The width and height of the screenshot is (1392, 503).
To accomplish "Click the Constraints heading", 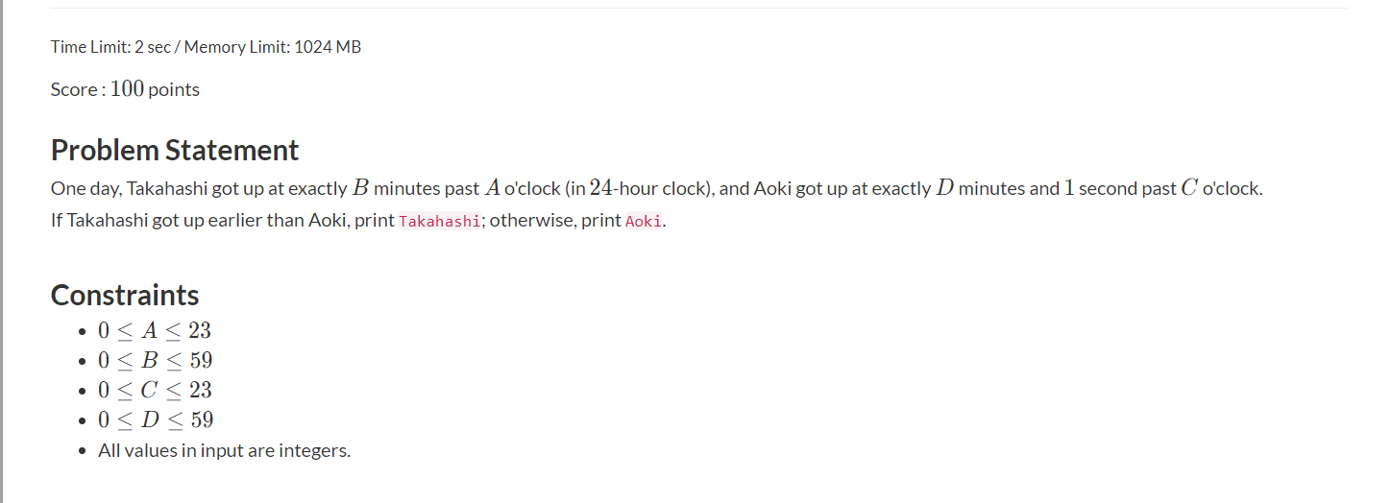I will 125,295.
